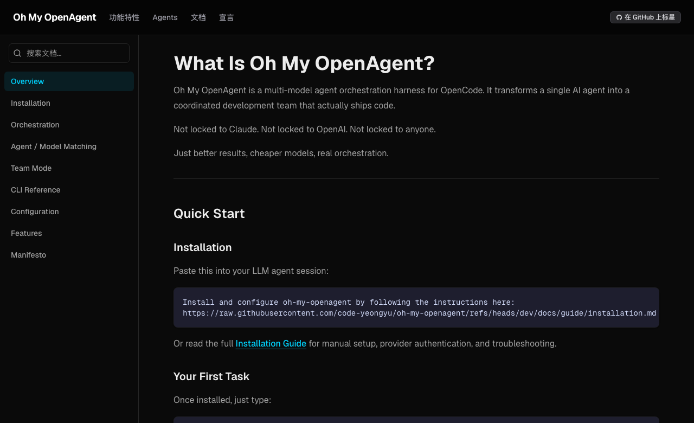Click the Your First Task heading
This screenshot has width=694, height=423.
pyautogui.click(x=211, y=376)
